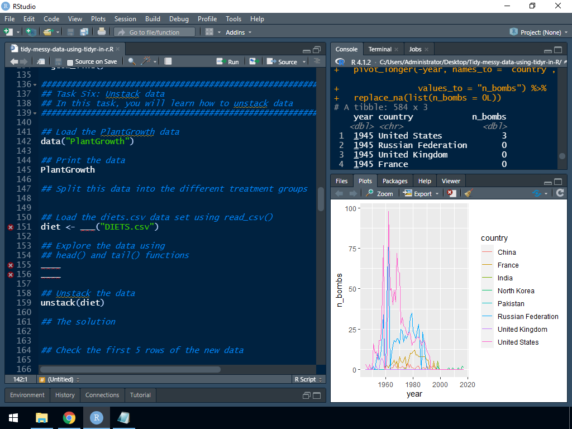Open the code tools magic wand
The image size is (572, 429).
tap(146, 61)
